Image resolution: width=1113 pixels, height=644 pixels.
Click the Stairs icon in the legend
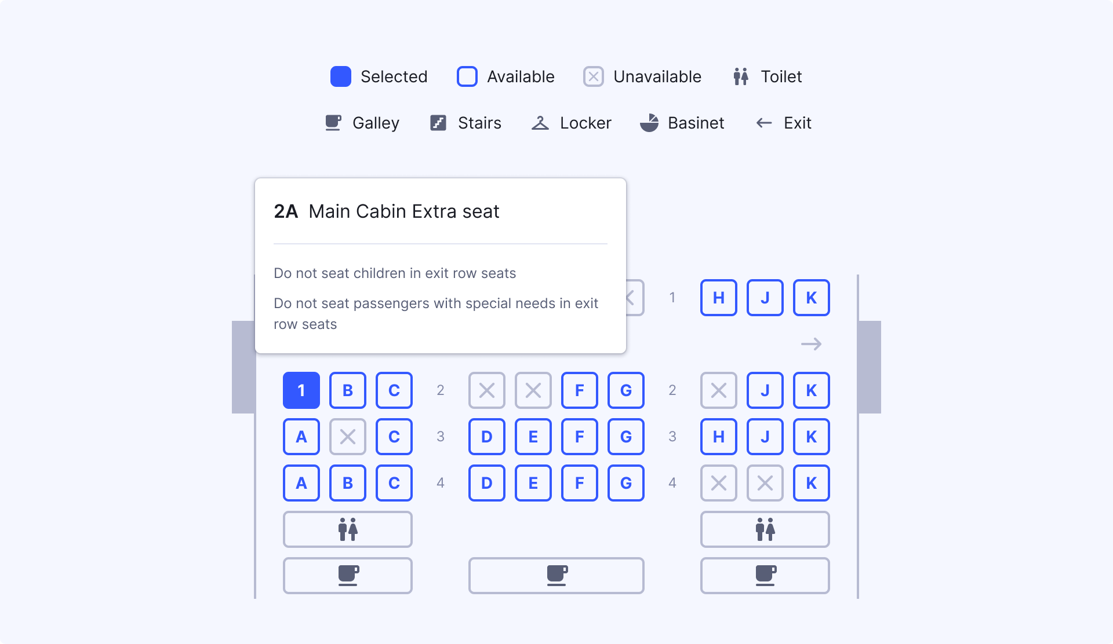pyautogui.click(x=438, y=123)
